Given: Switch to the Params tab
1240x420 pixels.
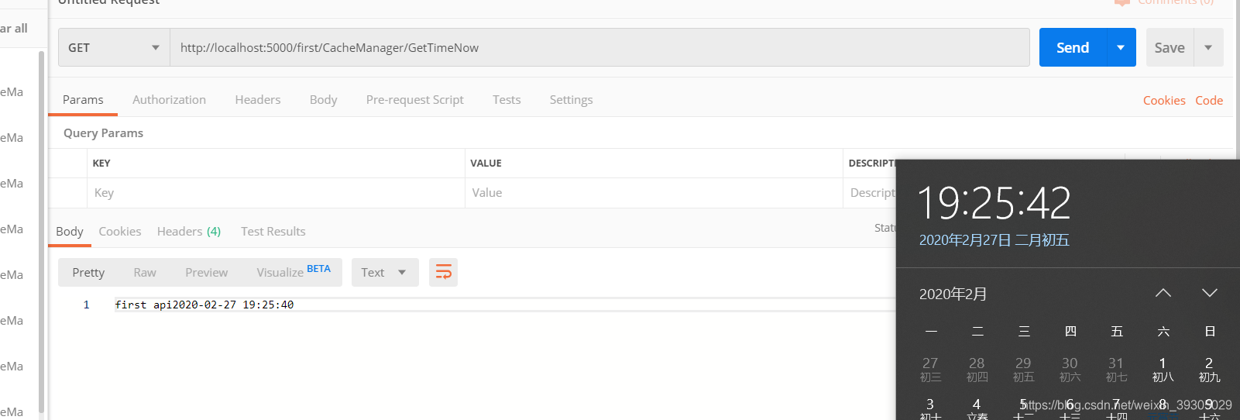Looking at the screenshot, I should point(83,99).
